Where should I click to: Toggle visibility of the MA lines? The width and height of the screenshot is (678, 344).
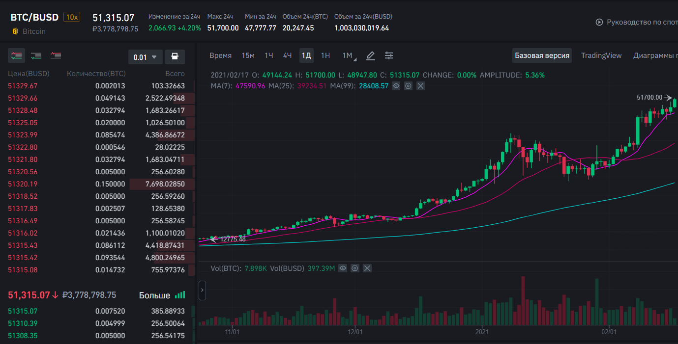click(396, 86)
